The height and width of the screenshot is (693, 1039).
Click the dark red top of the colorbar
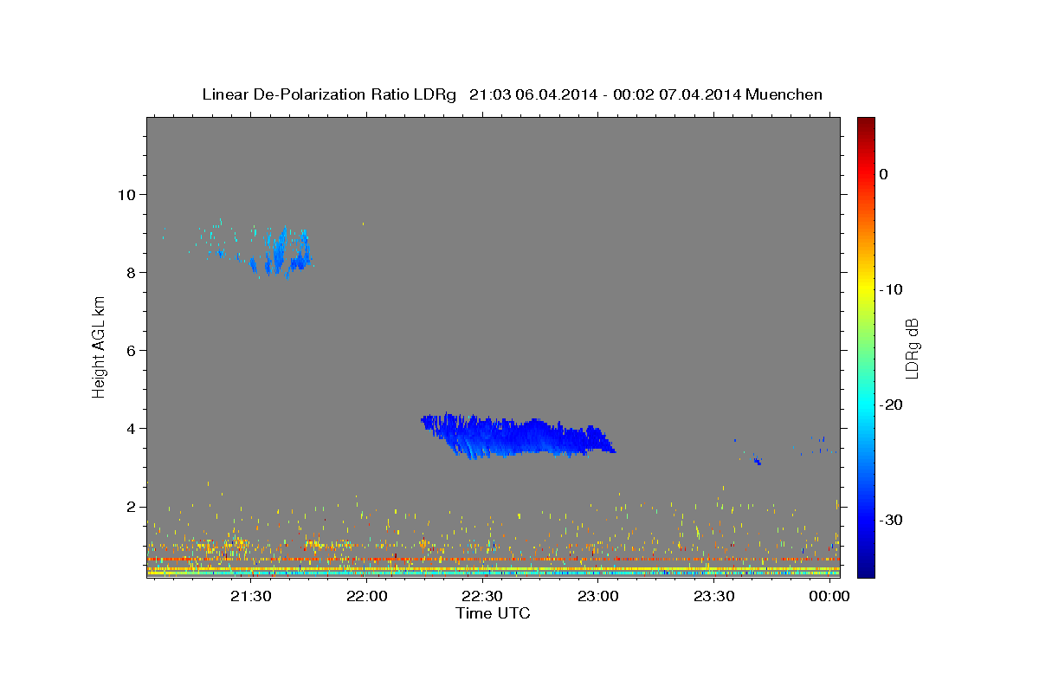pyautogui.click(x=866, y=126)
